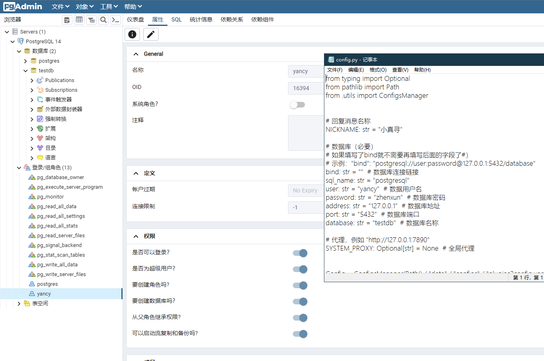Click the Publications node icon

(x=40, y=80)
